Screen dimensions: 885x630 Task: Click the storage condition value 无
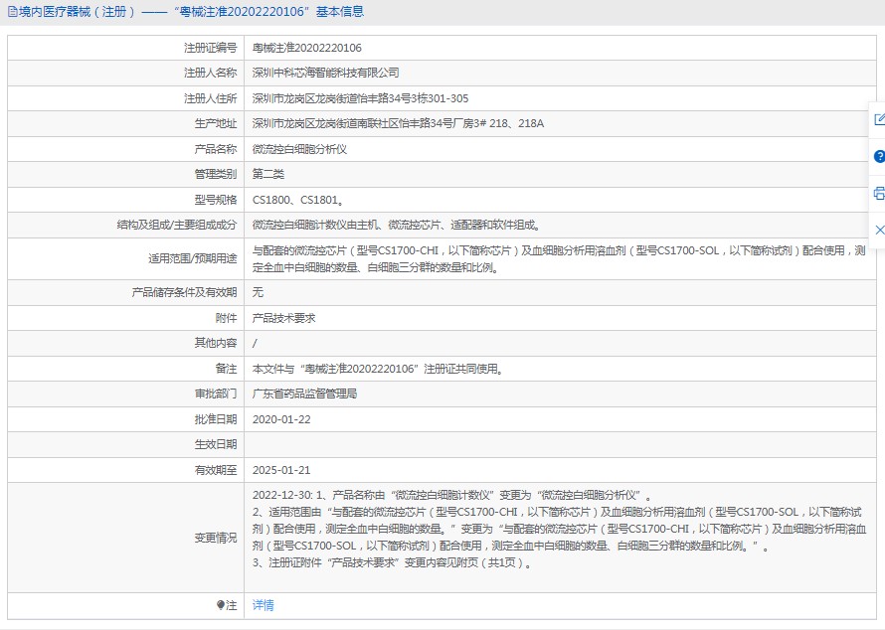point(258,292)
